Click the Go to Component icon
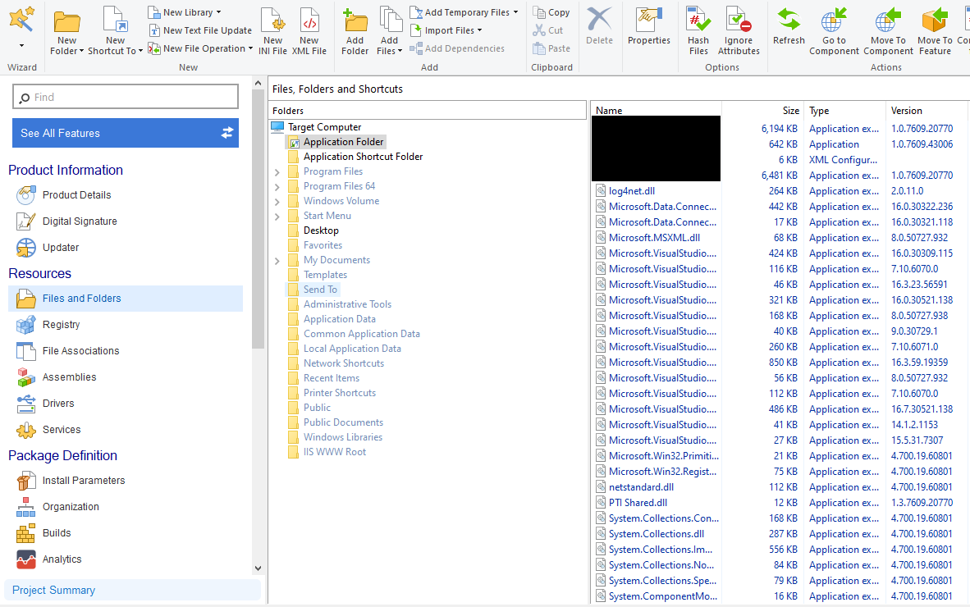The width and height of the screenshot is (970, 607). 834,19
